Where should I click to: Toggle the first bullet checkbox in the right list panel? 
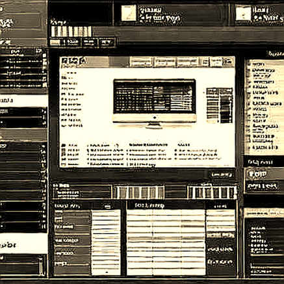pyautogui.click(x=249, y=64)
